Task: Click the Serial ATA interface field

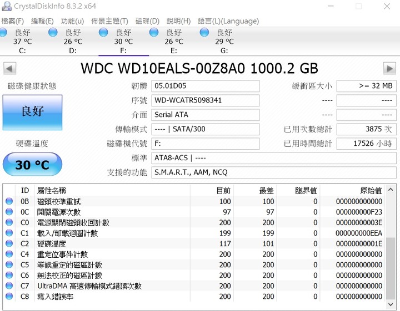Action: pyautogui.click(x=206, y=115)
